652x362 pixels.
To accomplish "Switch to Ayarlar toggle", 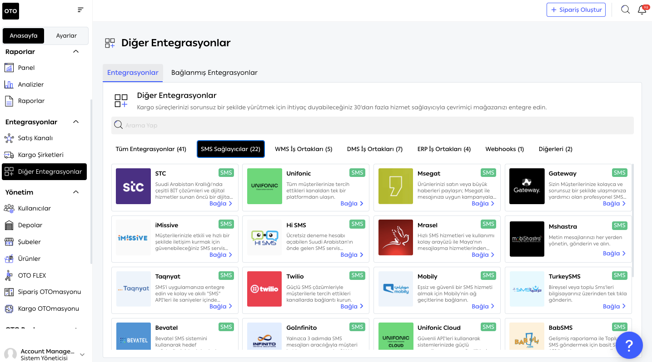I will [66, 35].
